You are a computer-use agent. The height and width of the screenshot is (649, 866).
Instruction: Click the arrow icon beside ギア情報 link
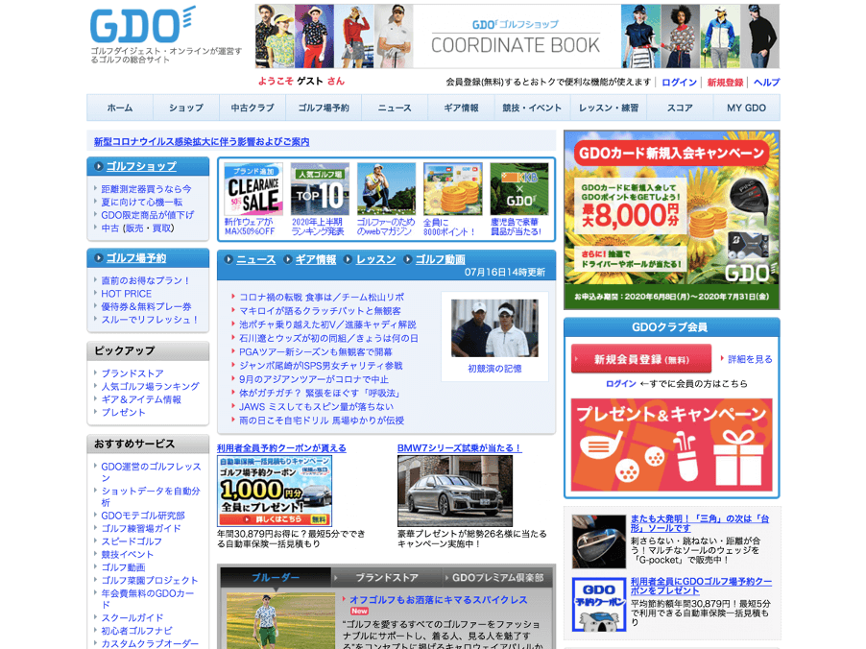click(x=288, y=259)
